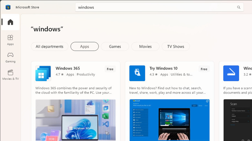This screenshot has width=252, height=141.
Task: Click the New to Windows? description text
Action: [167, 90]
